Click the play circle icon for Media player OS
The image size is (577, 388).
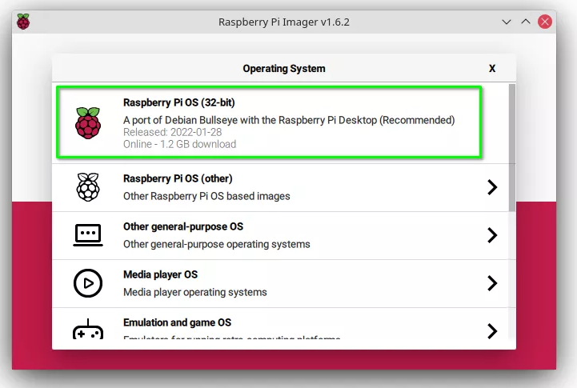coord(88,283)
